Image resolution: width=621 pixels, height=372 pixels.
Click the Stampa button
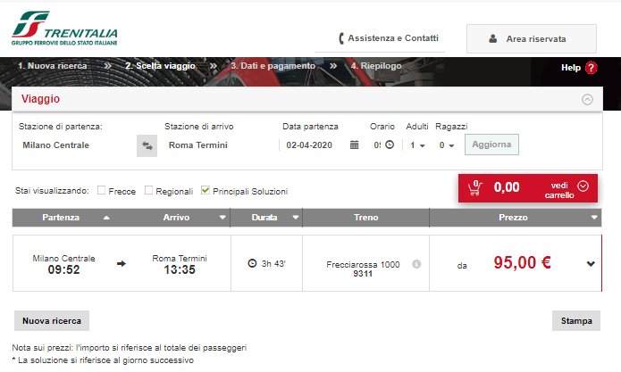[575, 321]
